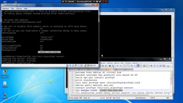Open VirtualBox View menu
This screenshot has width=183, height=103.
tap(13, 9)
